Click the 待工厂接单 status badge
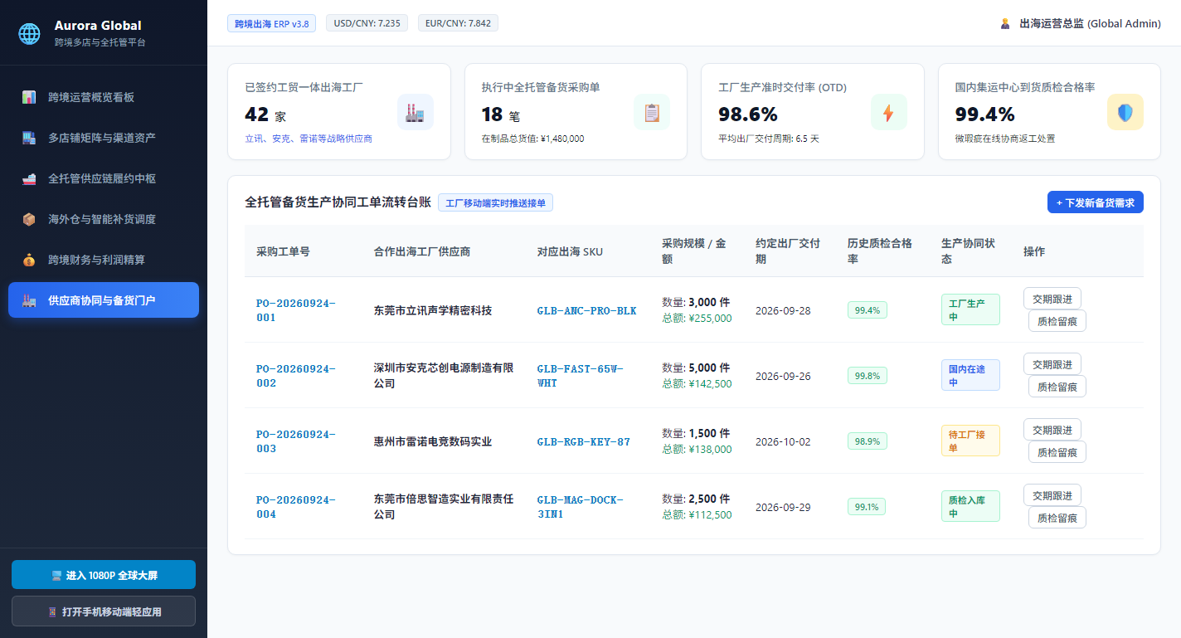Screen dimensions: 1181x638 (970, 441)
